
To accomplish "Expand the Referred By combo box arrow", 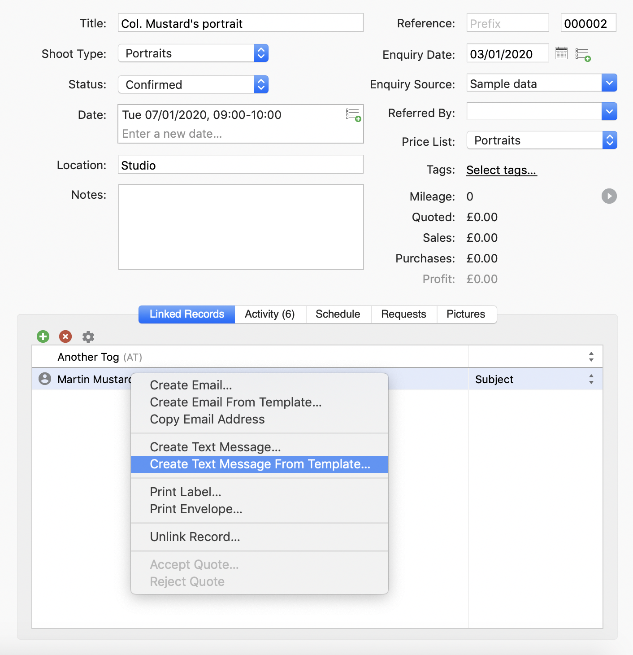I will coord(609,111).
